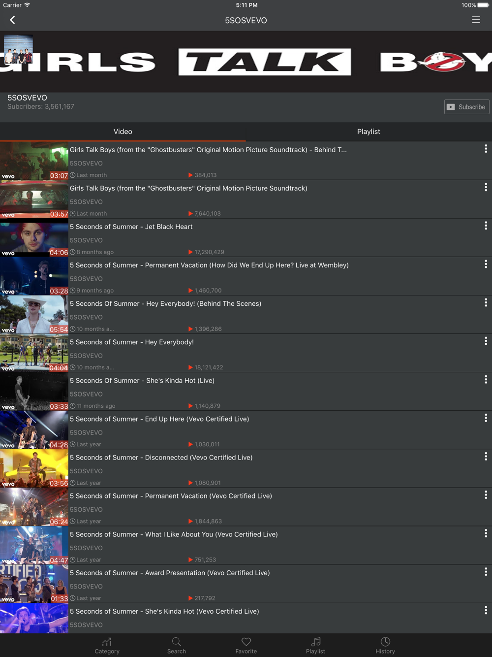Open the hamburger menu icon
Viewport: 492px width, 657px height.
[476, 20]
